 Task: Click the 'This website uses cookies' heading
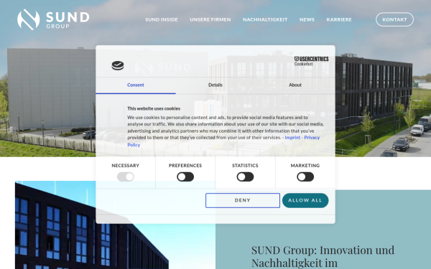click(154, 109)
